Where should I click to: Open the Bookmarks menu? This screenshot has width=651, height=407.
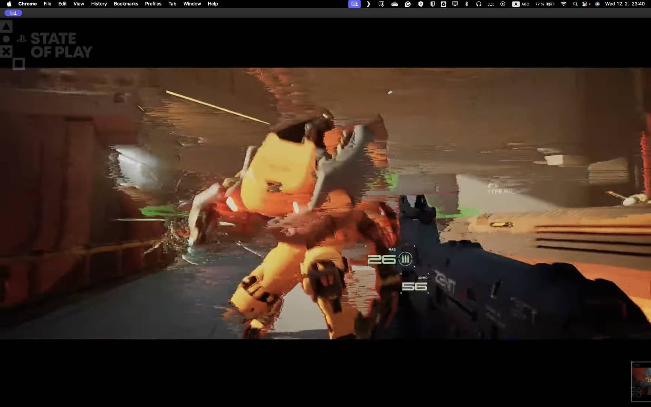coord(126,4)
